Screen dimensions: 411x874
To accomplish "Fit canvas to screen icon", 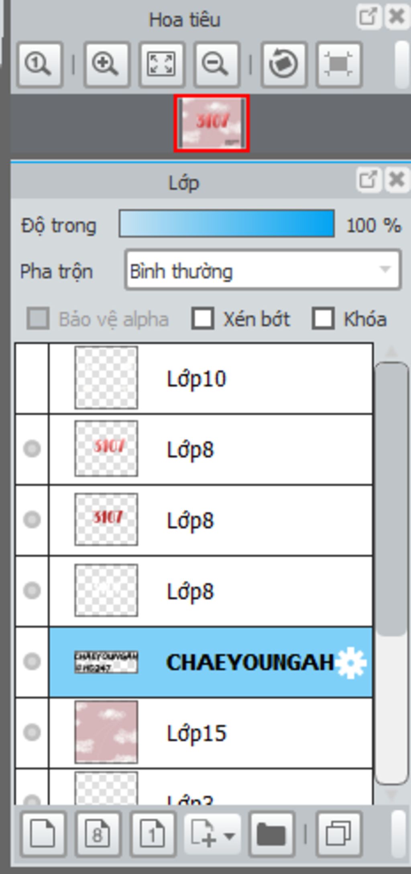I will coord(162,64).
